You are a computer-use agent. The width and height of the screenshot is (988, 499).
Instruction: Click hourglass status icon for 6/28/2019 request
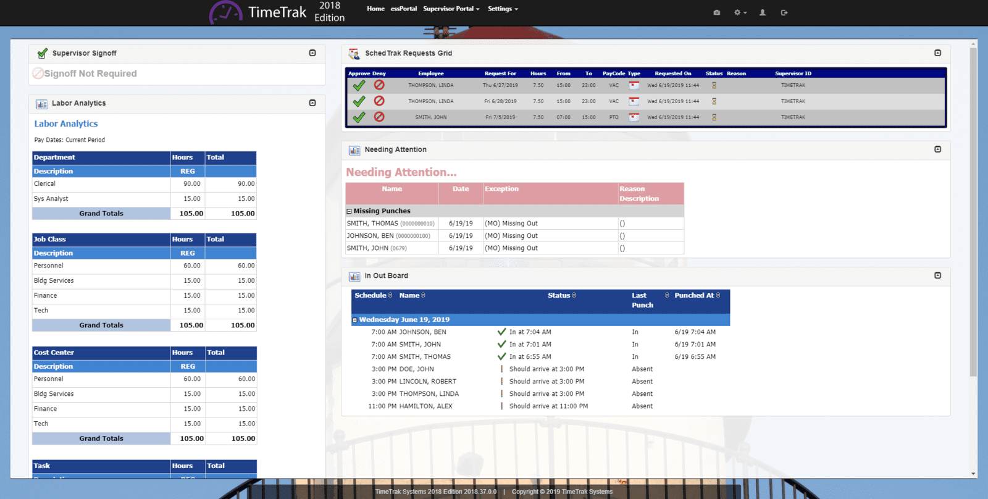pyautogui.click(x=714, y=101)
